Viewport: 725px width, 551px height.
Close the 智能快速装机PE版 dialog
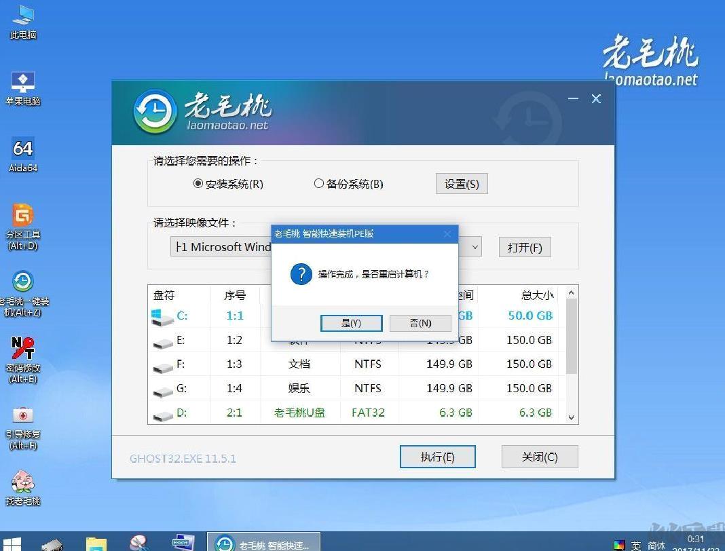pos(447,234)
